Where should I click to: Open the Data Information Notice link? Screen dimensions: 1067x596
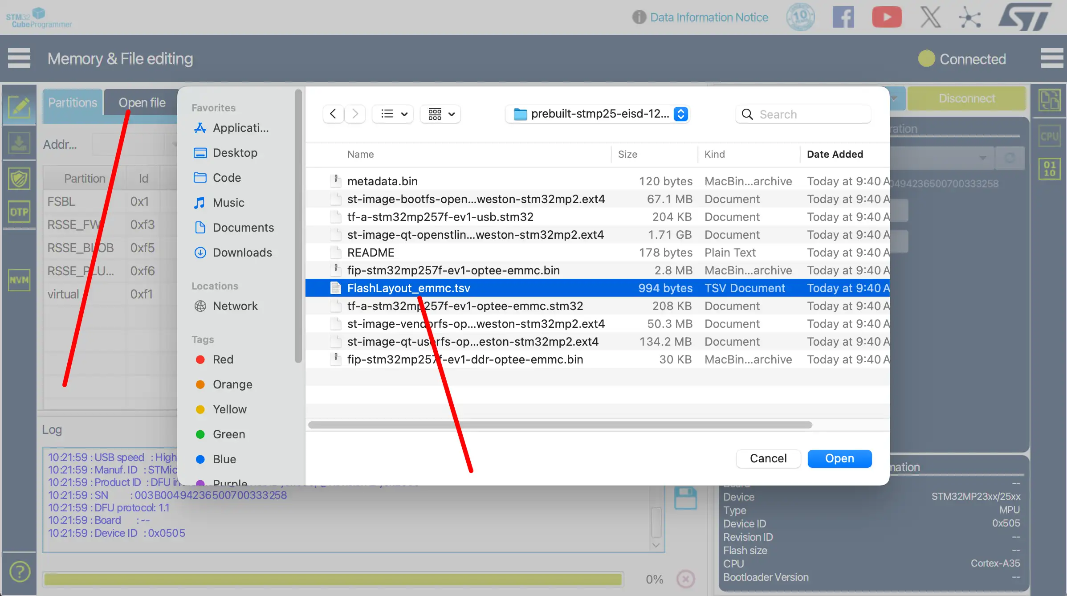tap(709, 17)
